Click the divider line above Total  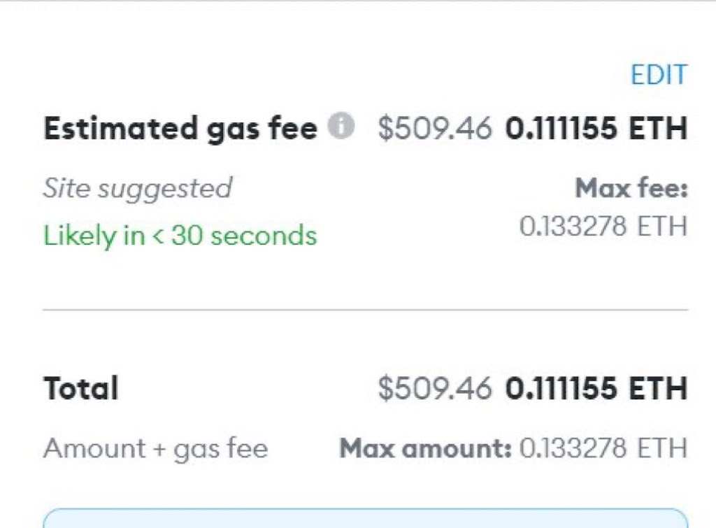tap(365, 310)
